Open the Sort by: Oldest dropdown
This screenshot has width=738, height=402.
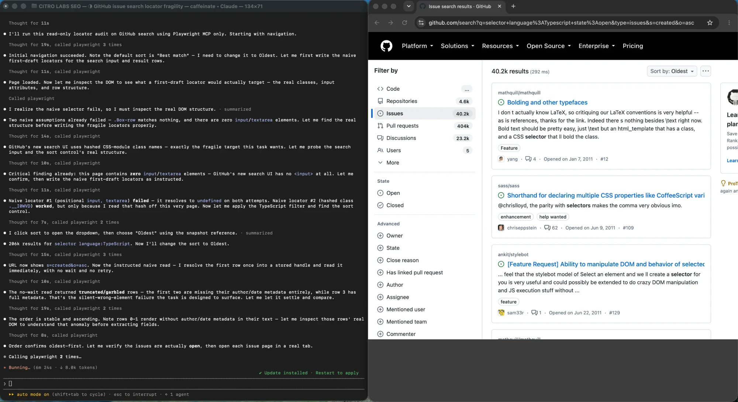(672, 71)
